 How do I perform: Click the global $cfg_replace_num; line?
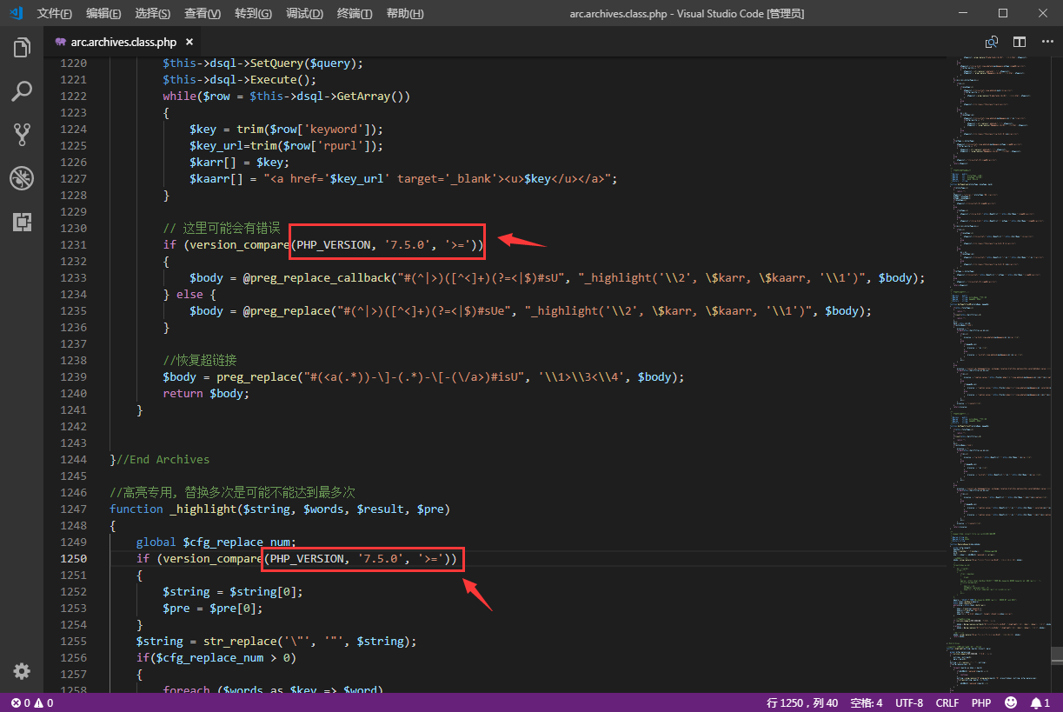point(216,542)
